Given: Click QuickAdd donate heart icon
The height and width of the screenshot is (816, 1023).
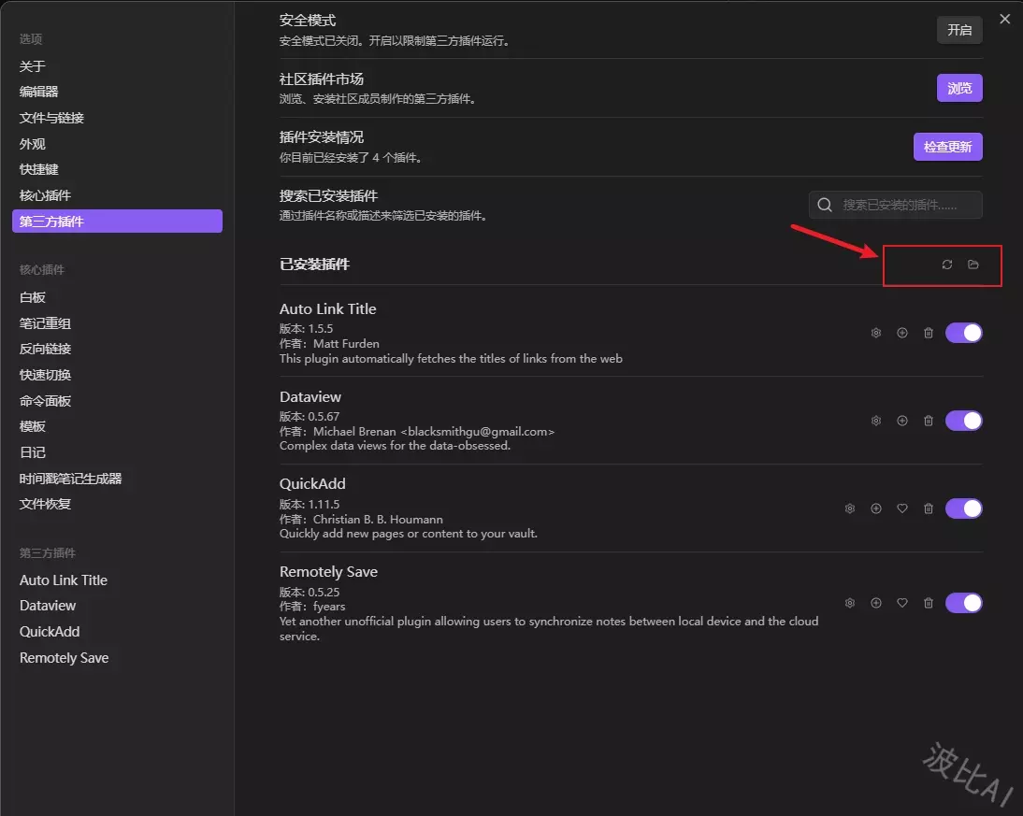Looking at the screenshot, I should (901, 508).
